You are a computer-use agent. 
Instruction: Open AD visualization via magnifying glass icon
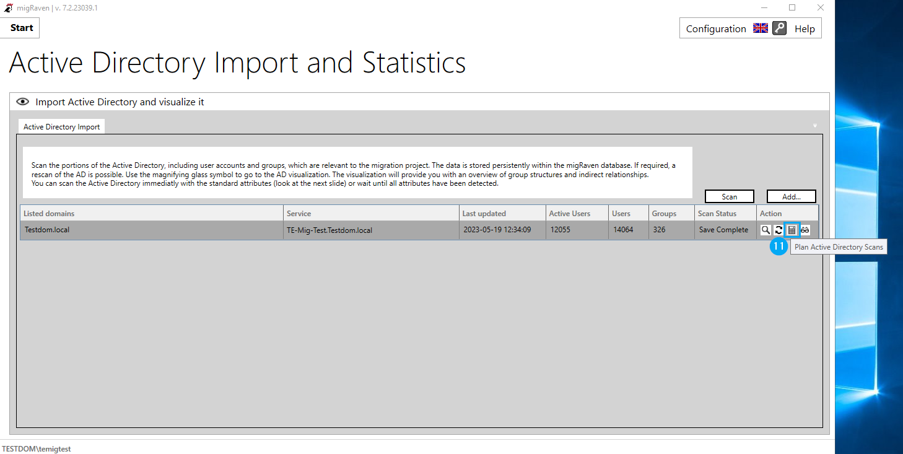point(766,230)
